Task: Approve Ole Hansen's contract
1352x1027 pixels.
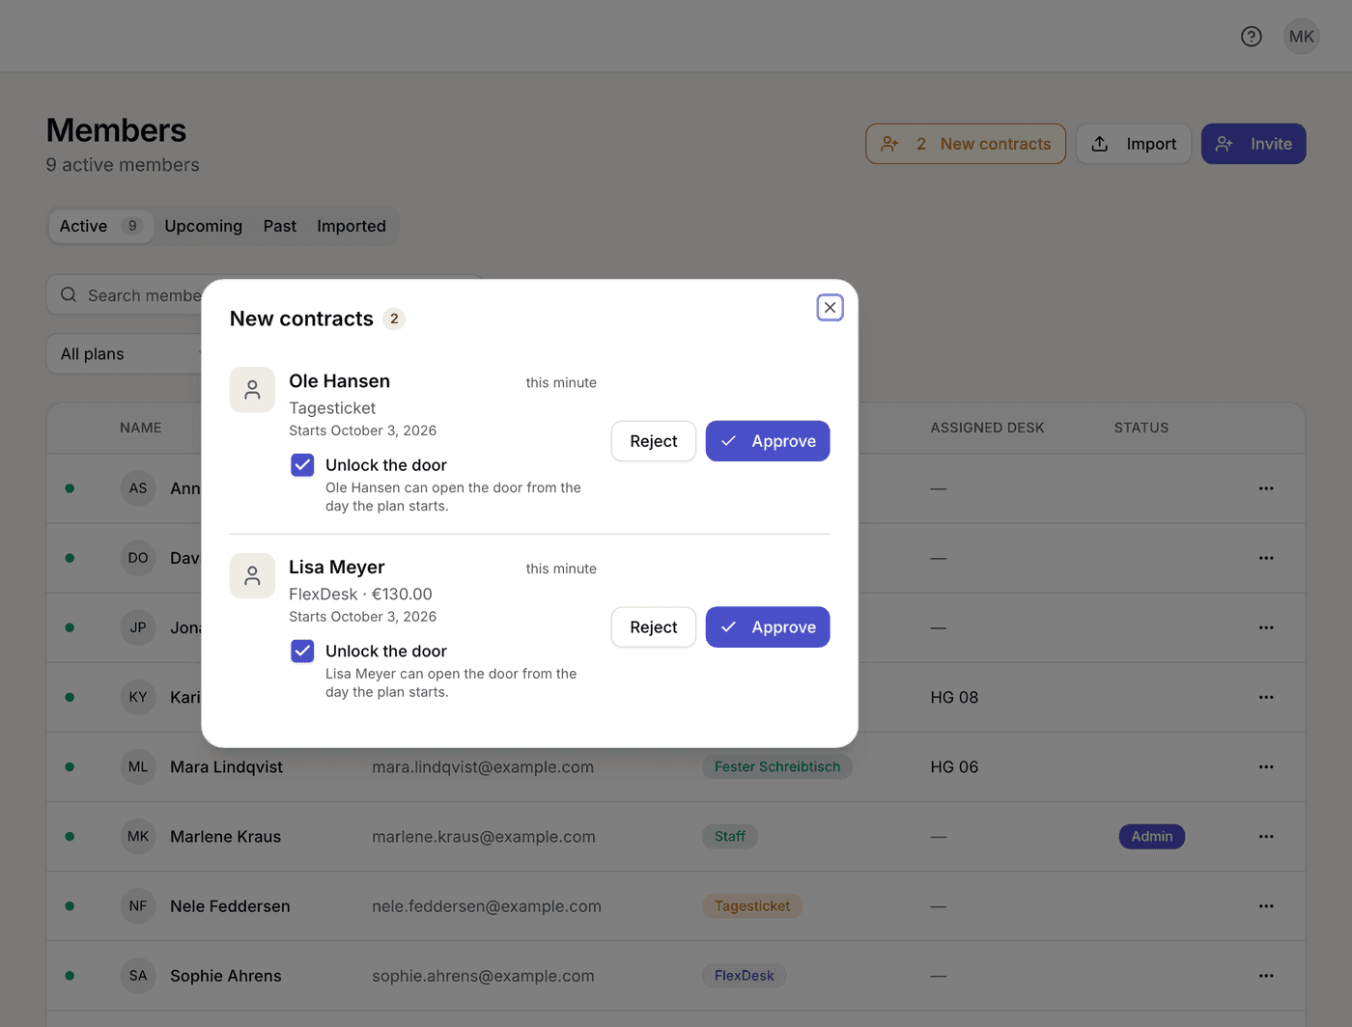Action: 768,441
